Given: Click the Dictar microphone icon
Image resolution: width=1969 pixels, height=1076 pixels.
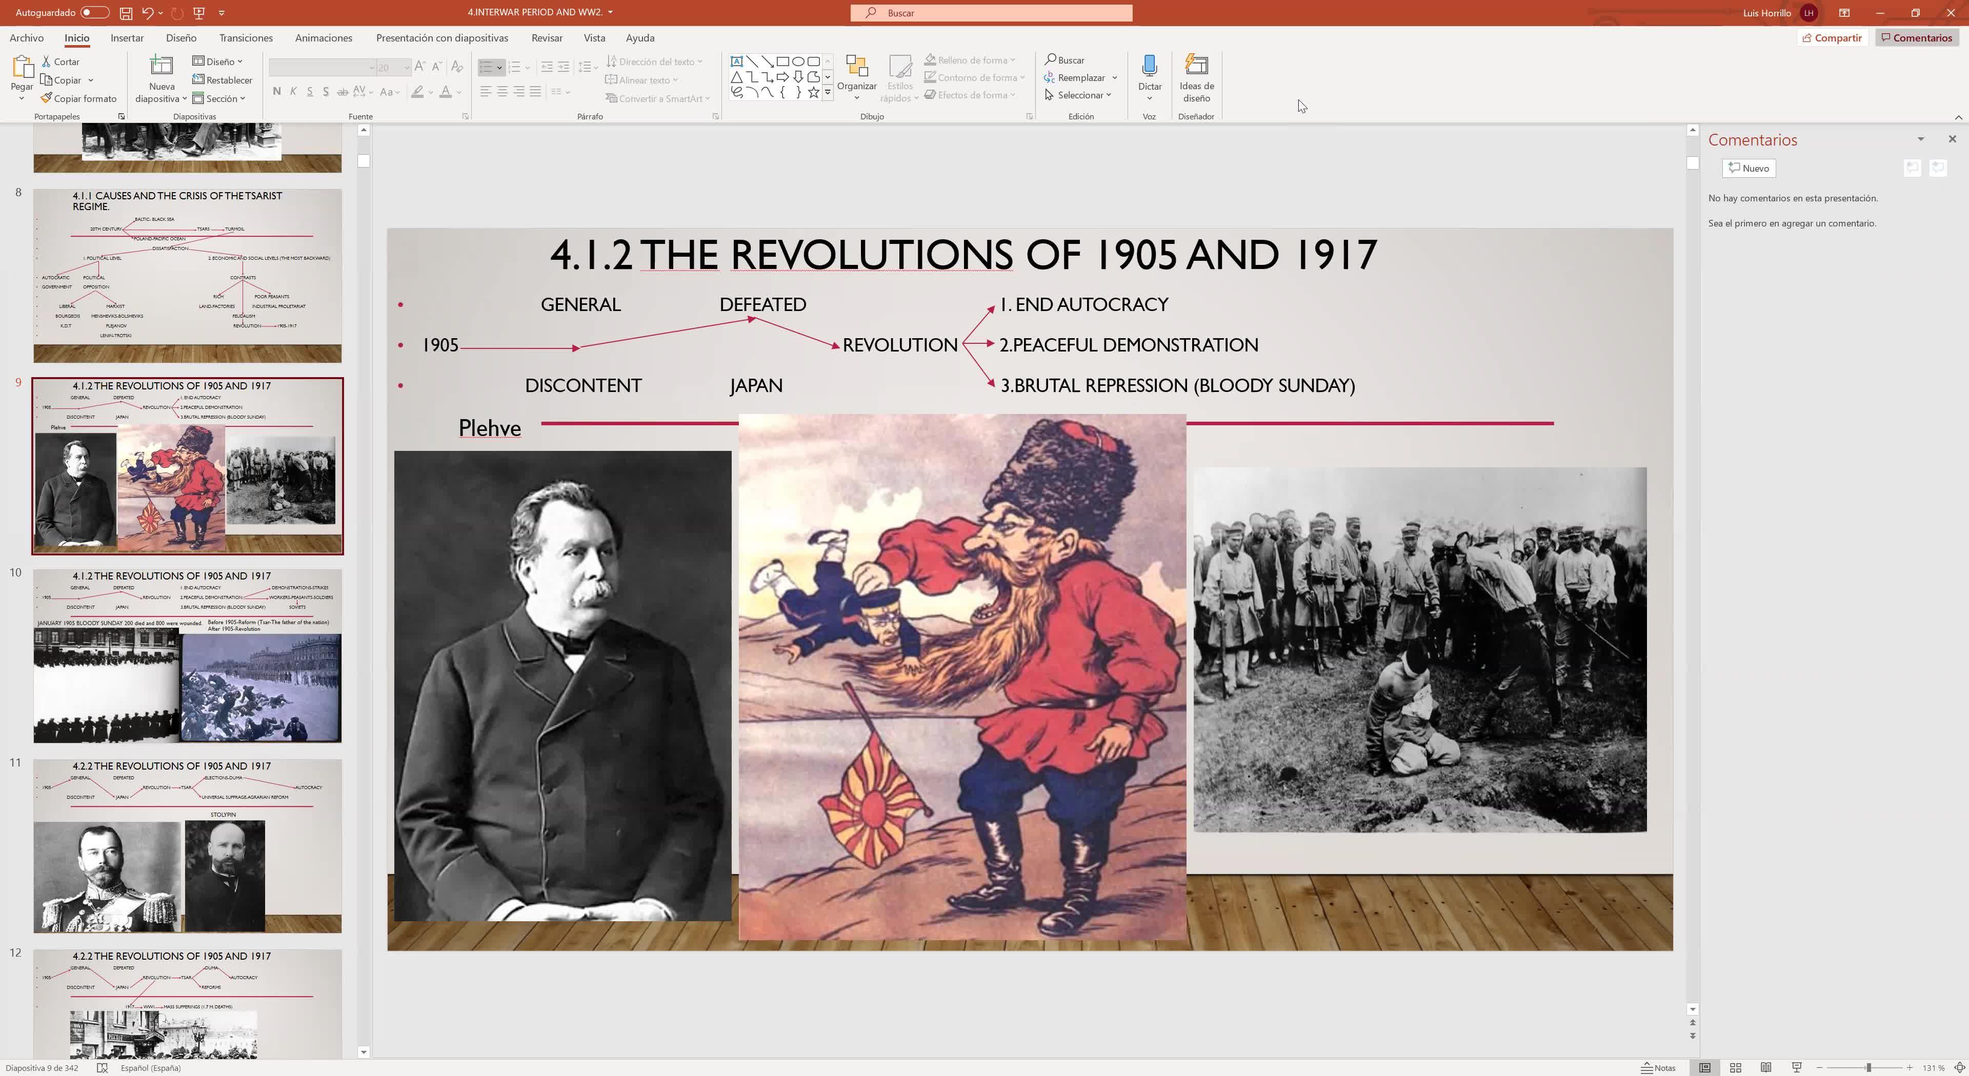Looking at the screenshot, I should [x=1149, y=66].
